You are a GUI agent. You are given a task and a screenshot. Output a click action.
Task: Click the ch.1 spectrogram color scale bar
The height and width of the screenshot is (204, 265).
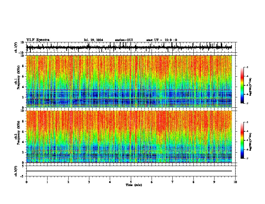pos(242,85)
